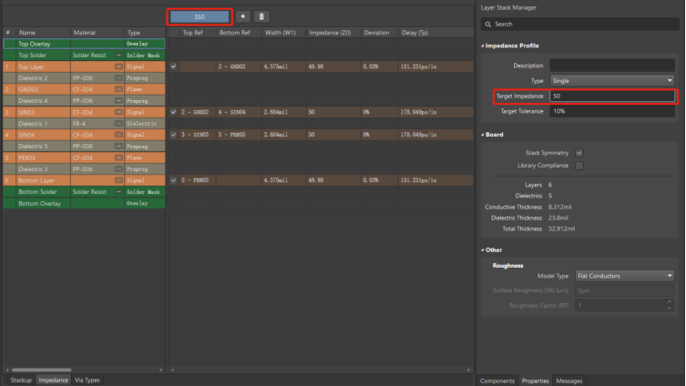Delete impedance profile with trash icon

click(261, 16)
